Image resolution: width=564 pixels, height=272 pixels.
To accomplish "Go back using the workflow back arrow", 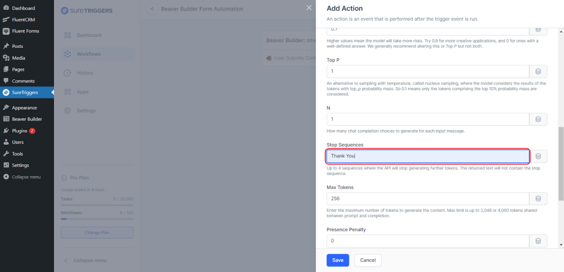I will click(x=151, y=9).
